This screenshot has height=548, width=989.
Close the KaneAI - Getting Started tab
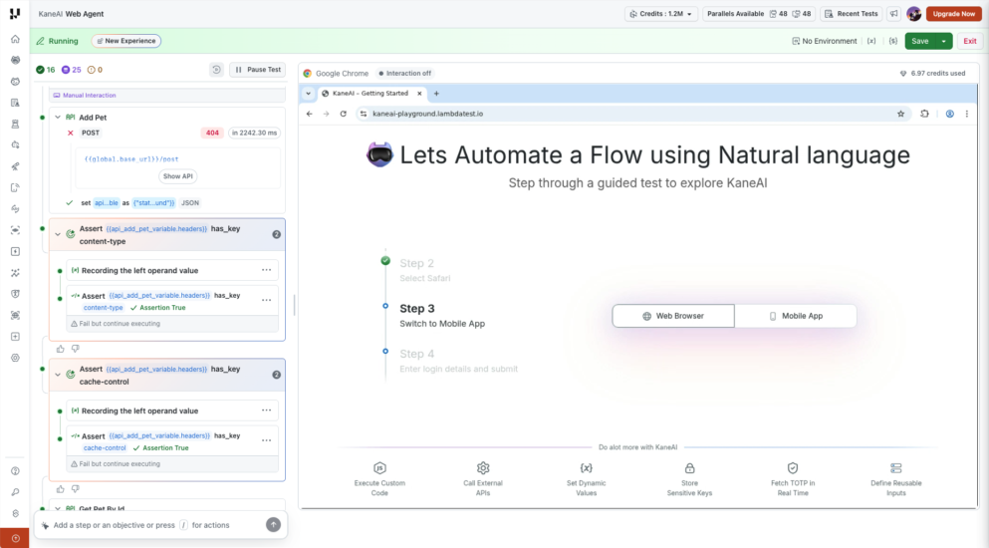point(419,94)
